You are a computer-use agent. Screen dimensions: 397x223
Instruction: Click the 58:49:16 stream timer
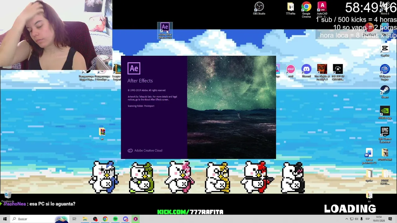[371, 8]
